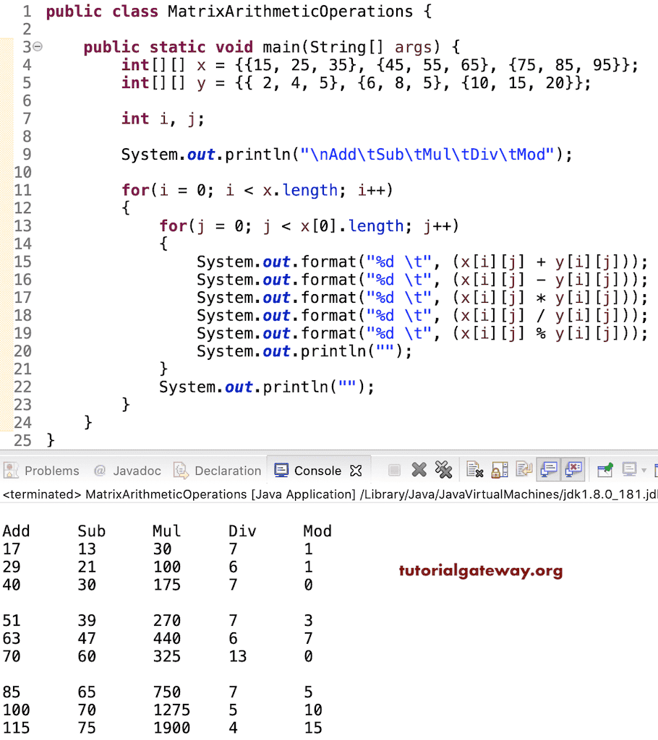Viewport: 658px width, 740px height.
Task: Remove all terminated launches
Action: point(444,470)
